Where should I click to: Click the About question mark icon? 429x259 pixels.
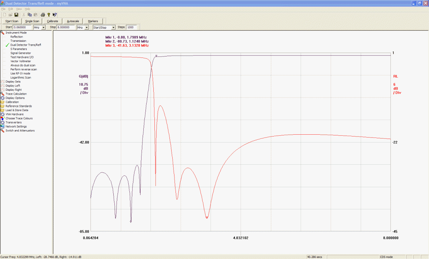(x=49, y=15)
